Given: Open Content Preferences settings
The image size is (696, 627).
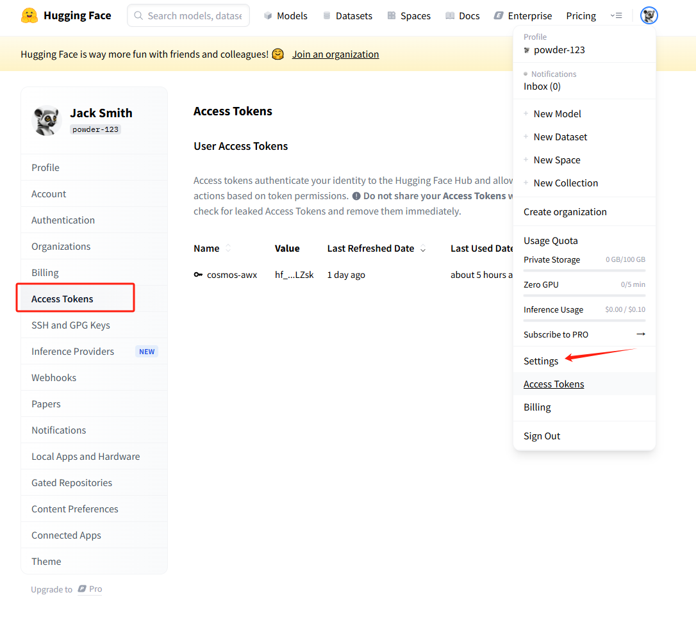Looking at the screenshot, I should click(94, 509).
